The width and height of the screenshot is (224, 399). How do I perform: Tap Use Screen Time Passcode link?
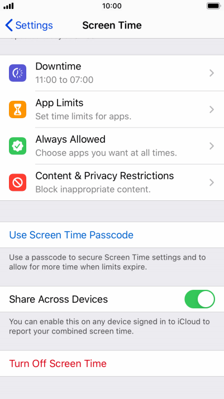click(x=71, y=234)
